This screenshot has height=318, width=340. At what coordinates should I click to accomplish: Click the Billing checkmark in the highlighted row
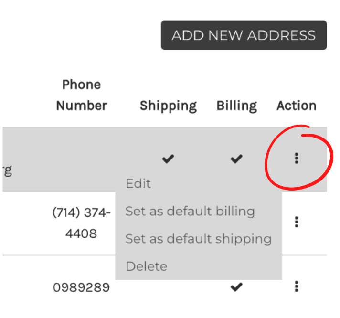236,159
